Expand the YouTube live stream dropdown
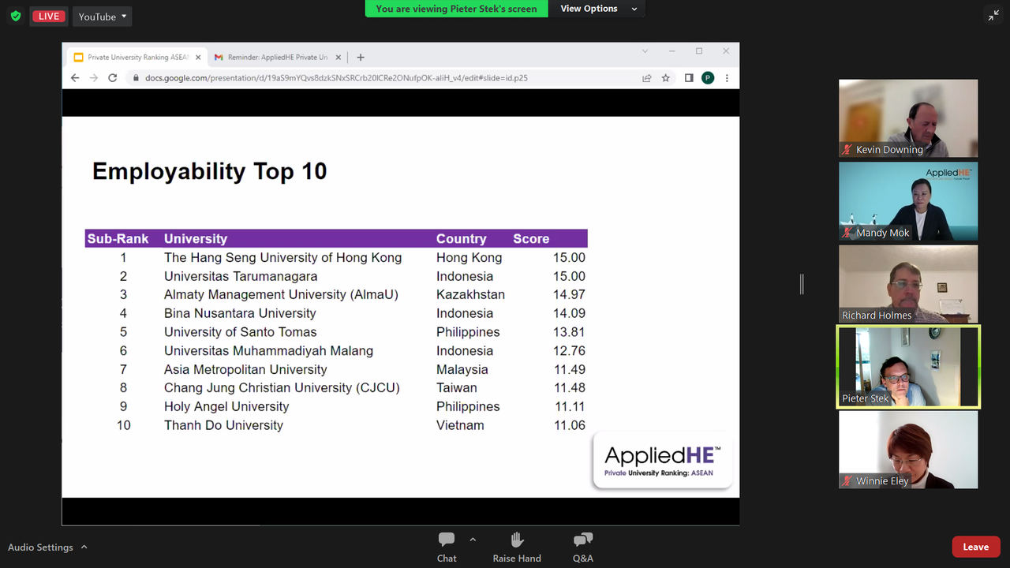Image resolution: width=1010 pixels, height=568 pixels. tap(103, 17)
